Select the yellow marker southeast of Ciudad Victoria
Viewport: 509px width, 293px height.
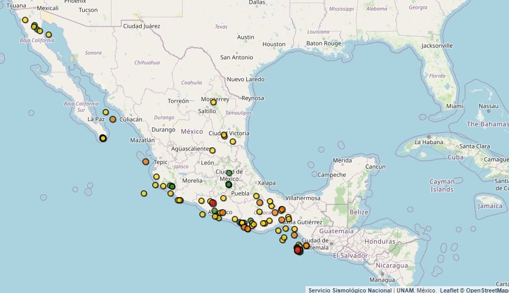[233, 142]
